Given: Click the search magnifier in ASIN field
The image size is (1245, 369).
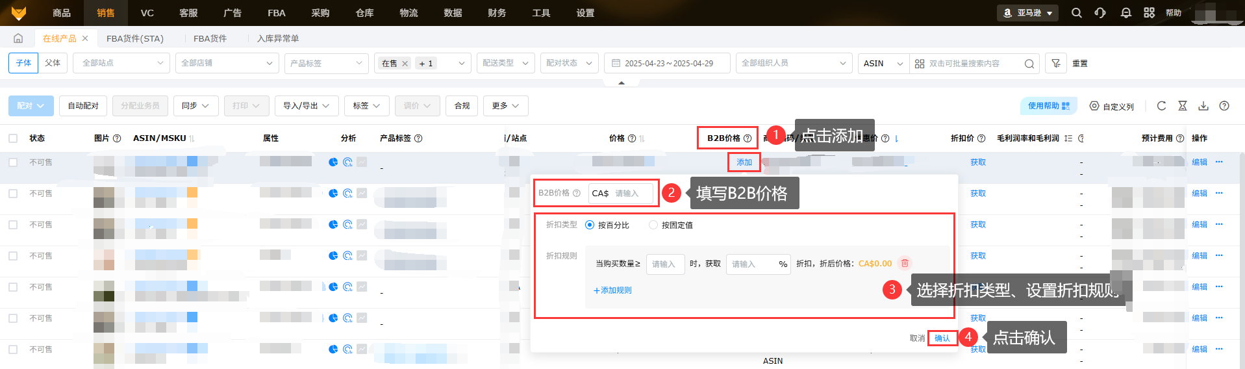Looking at the screenshot, I should click(1029, 64).
